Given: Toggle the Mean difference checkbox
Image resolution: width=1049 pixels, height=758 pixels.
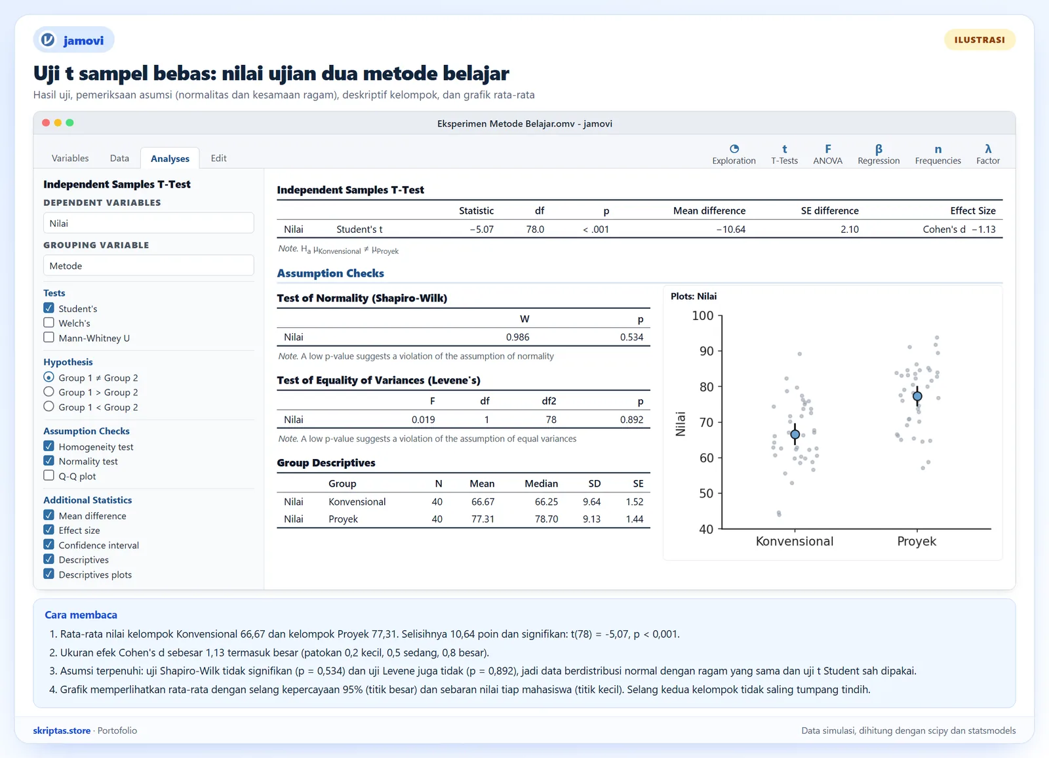Looking at the screenshot, I should pyautogui.click(x=49, y=515).
